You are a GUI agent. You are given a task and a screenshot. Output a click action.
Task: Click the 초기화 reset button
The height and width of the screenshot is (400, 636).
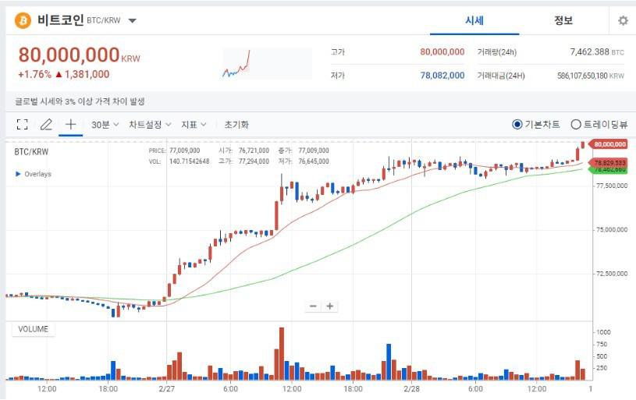pyautogui.click(x=236, y=125)
